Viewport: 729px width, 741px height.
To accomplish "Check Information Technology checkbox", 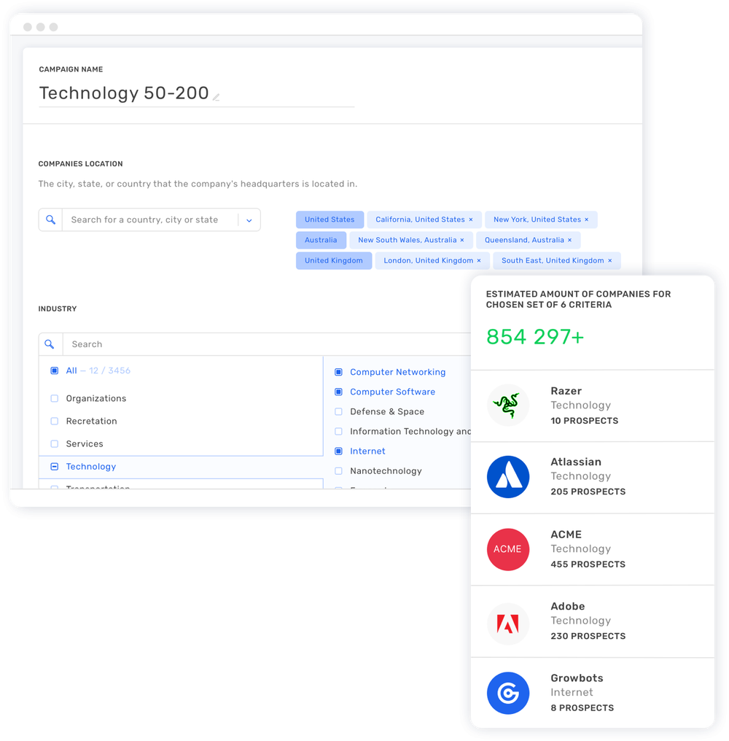I will (338, 432).
